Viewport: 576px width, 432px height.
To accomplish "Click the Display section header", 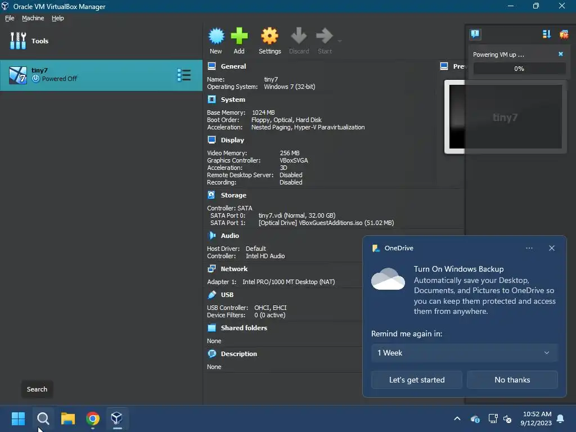I will (x=232, y=140).
